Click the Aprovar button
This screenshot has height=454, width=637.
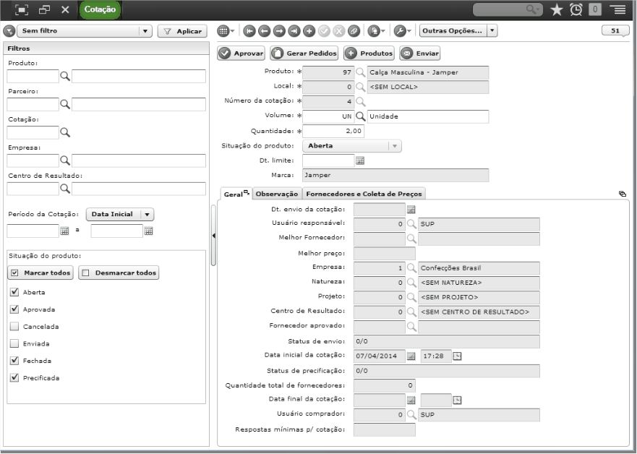coord(241,53)
